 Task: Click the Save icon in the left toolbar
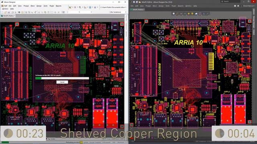(x=9, y=12)
